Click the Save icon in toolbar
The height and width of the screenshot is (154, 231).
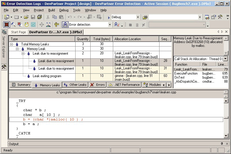pos(33,17)
